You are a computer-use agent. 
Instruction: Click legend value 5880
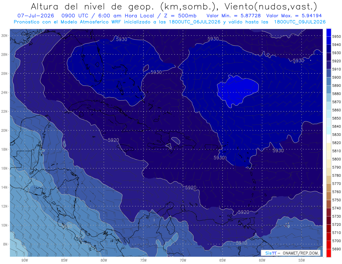337,94
